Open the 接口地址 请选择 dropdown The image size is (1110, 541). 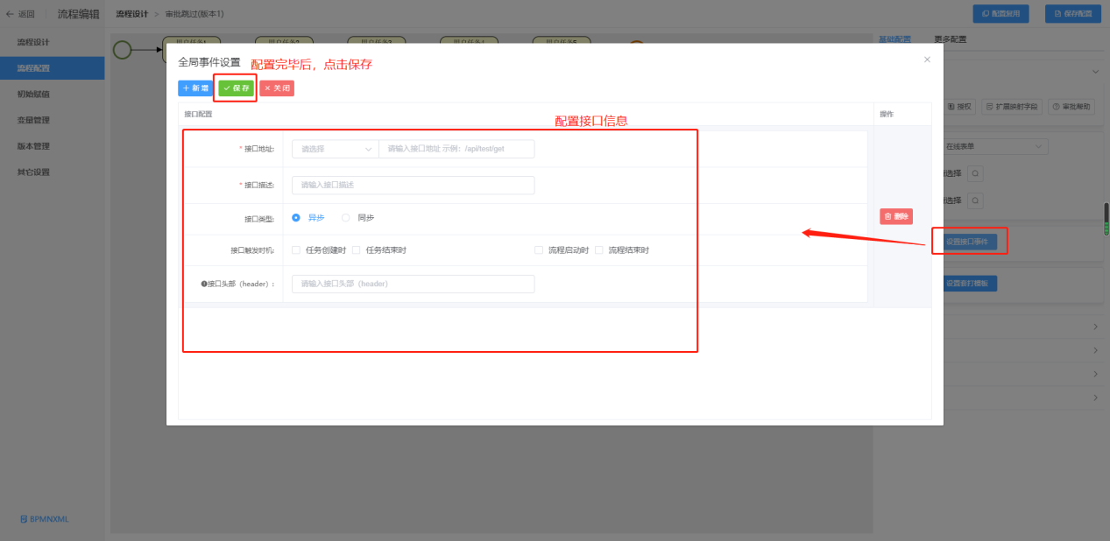(336, 149)
